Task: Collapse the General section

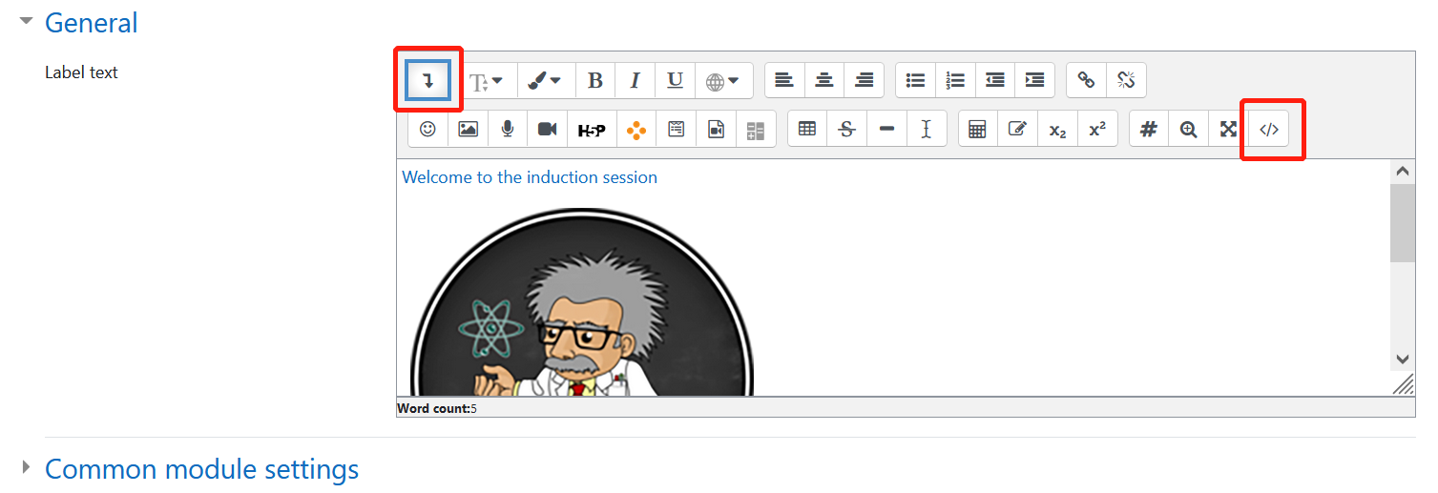Action: 27,21
